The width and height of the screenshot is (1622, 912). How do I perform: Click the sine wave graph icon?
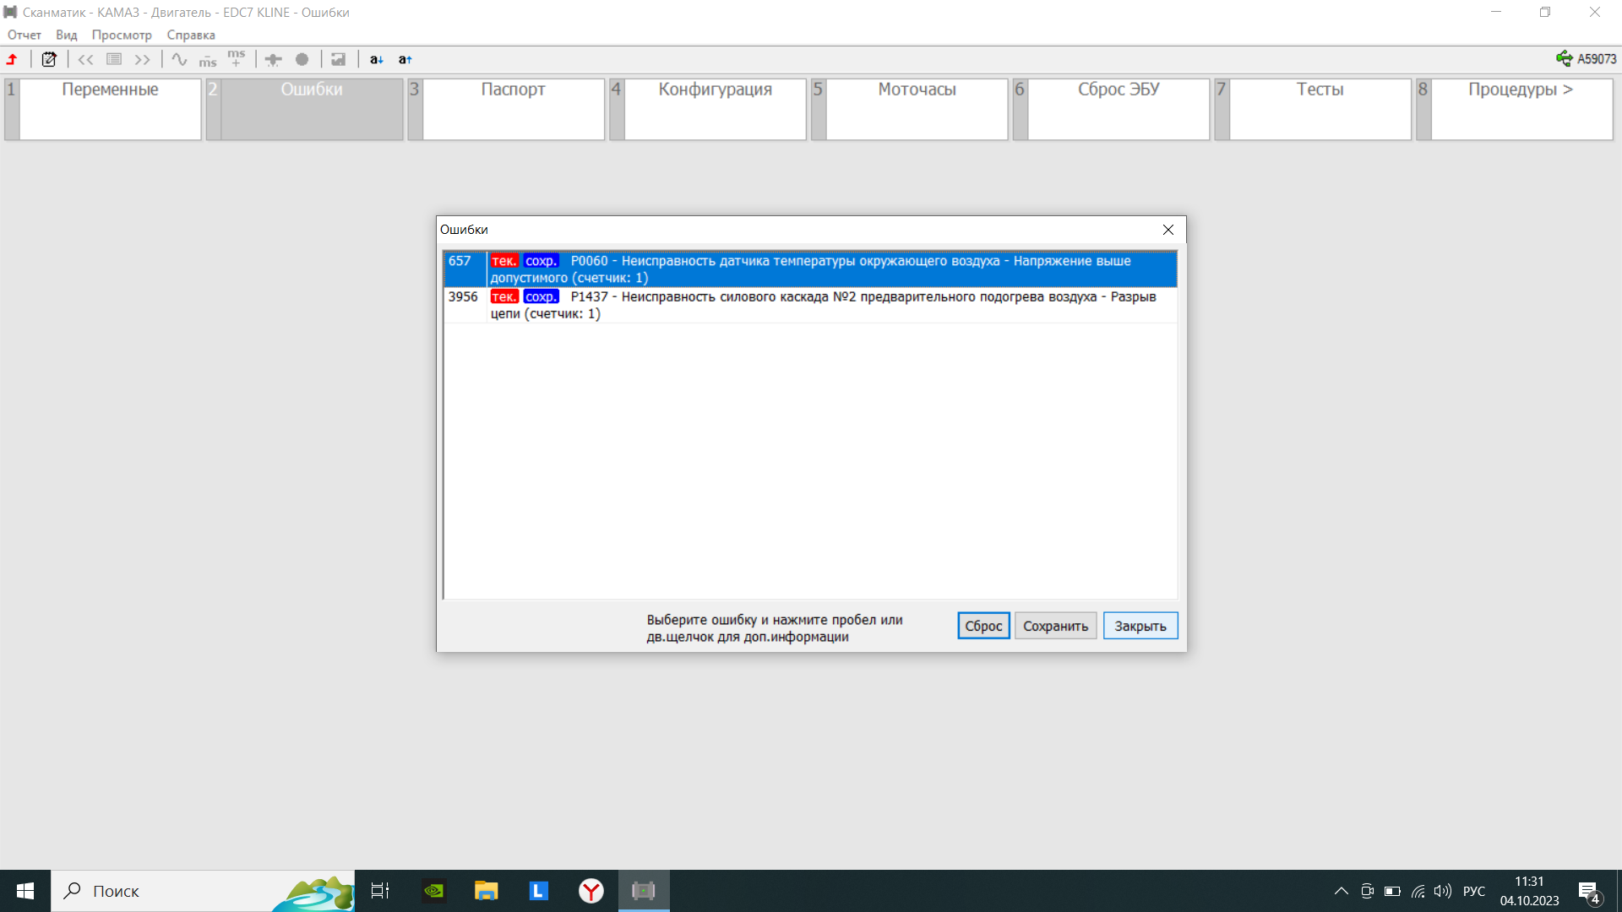[x=179, y=59]
